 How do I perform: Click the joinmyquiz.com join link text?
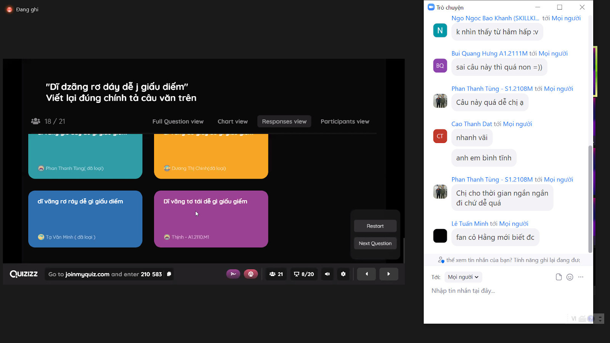87,274
